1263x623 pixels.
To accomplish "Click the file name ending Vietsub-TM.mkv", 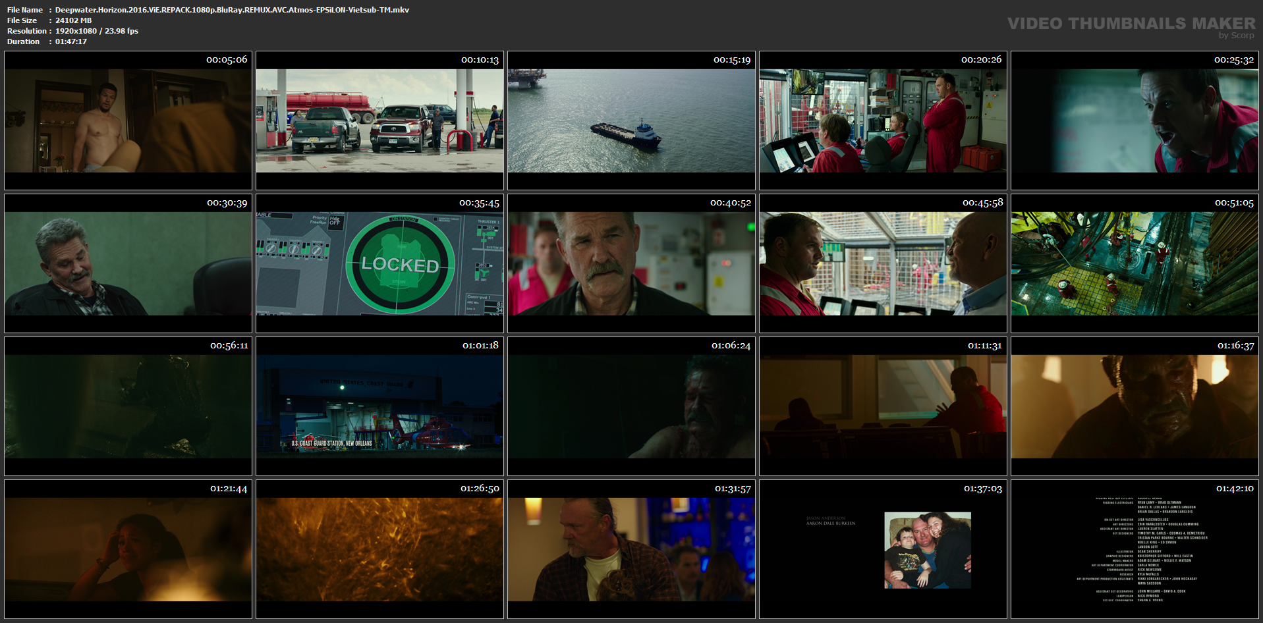I will point(232,10).
